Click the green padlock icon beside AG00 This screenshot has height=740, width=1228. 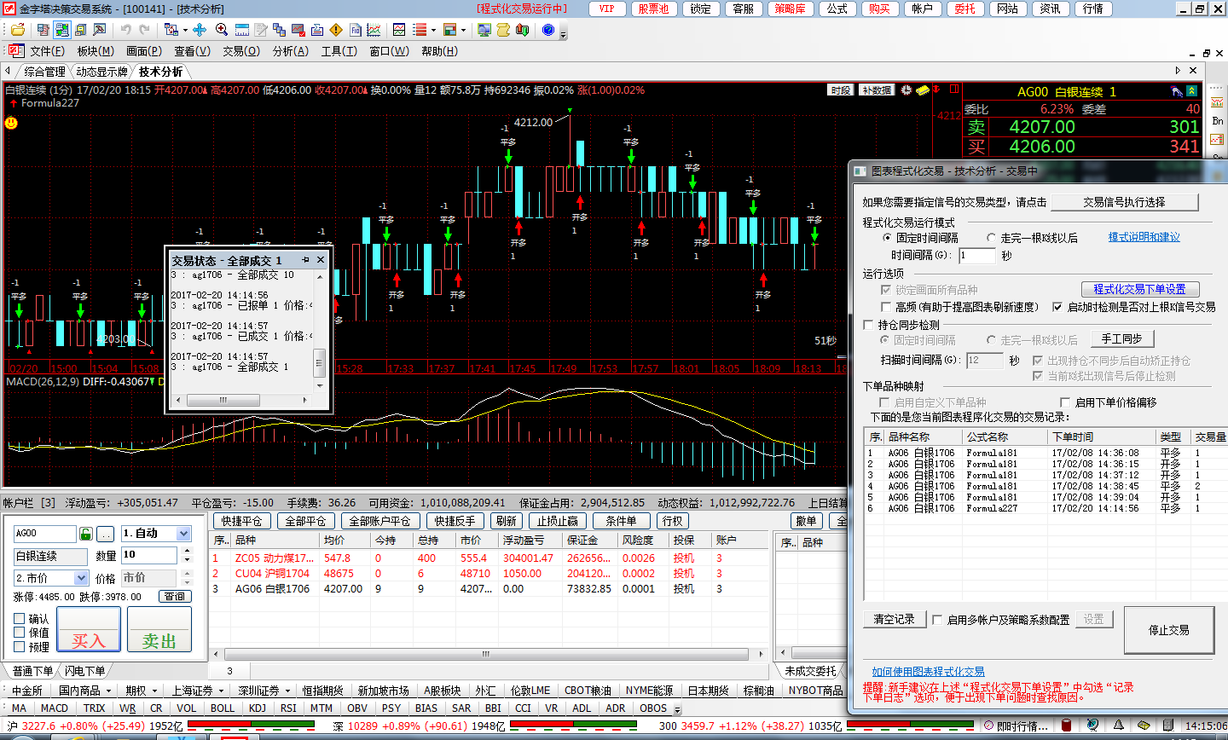coord(86,534)
